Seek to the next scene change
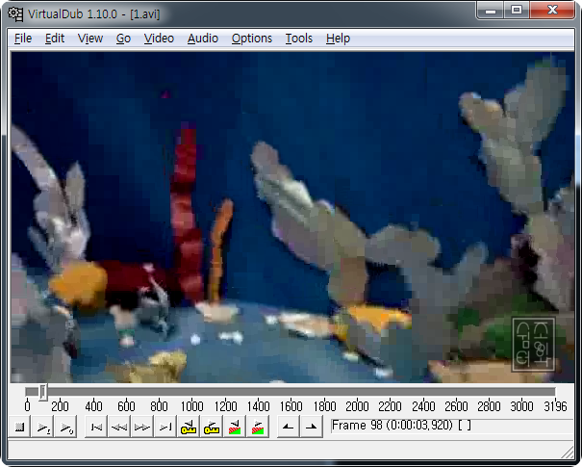The width and height of the screenshot is (582, 467). coord(257,427)
